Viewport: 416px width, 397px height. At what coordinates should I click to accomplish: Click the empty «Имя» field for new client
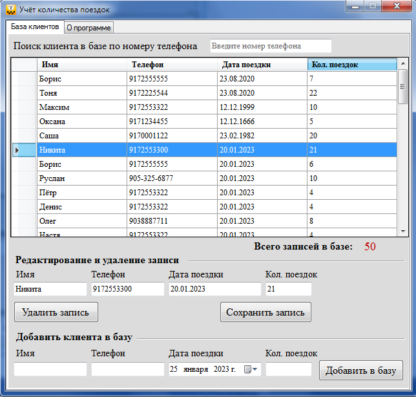tap(50, 369)
